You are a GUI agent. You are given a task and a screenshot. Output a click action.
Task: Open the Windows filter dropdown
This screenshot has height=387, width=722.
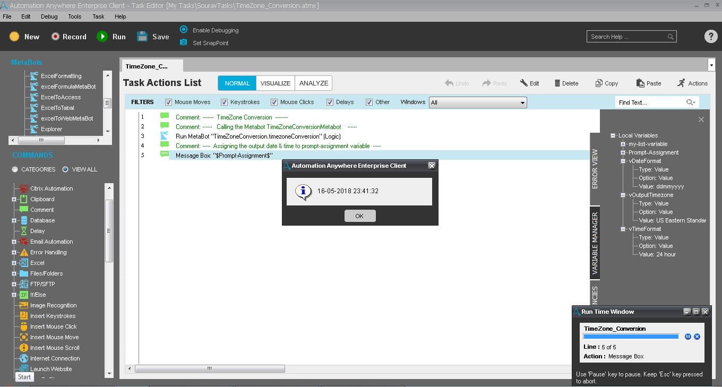[x=478, y=102]
